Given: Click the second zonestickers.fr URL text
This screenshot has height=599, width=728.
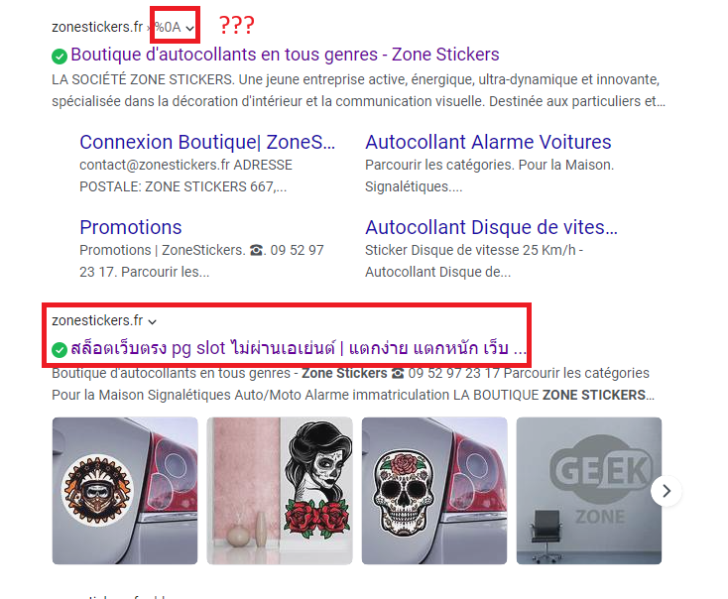Looking at the screenshot, I should 97,320.
